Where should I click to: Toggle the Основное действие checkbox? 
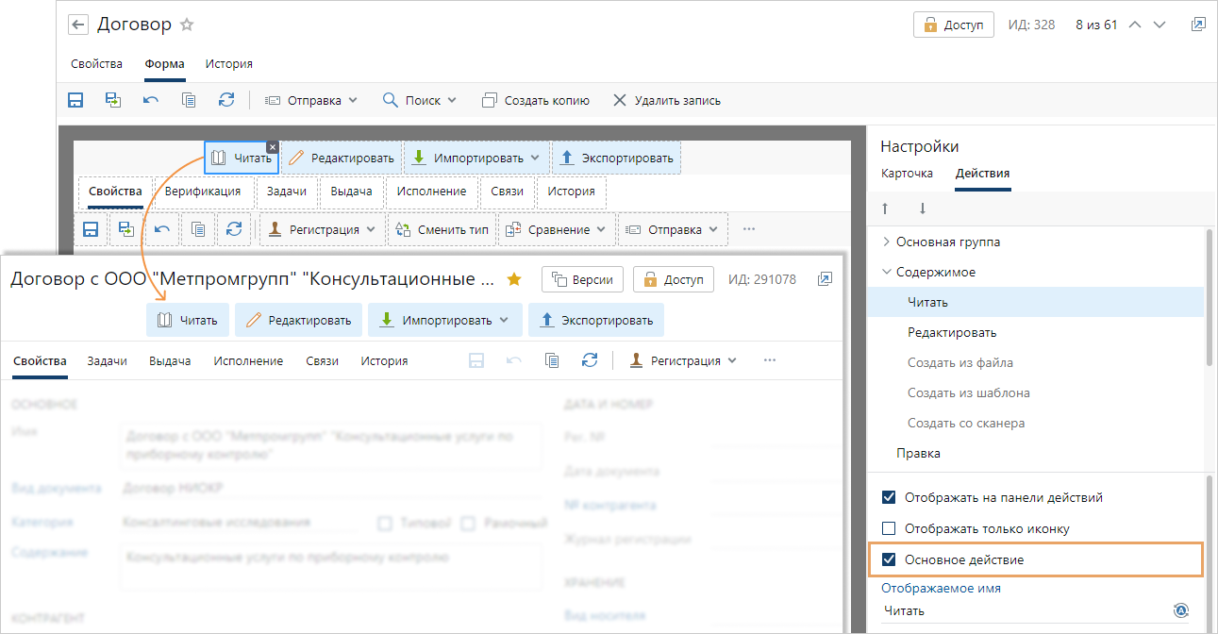coord(888,559)
